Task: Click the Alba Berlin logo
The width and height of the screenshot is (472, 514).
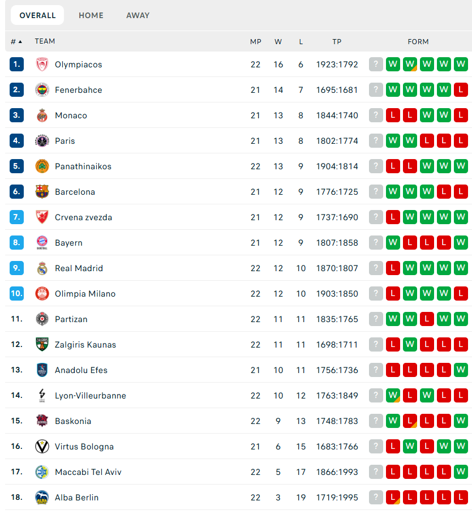Action: (x=42, y=498)
